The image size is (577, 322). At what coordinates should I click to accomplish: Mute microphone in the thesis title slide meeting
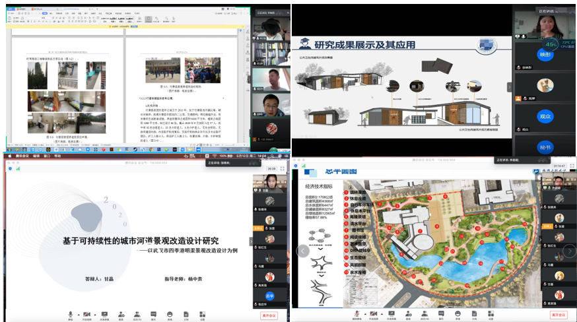(x=71, y=314)
